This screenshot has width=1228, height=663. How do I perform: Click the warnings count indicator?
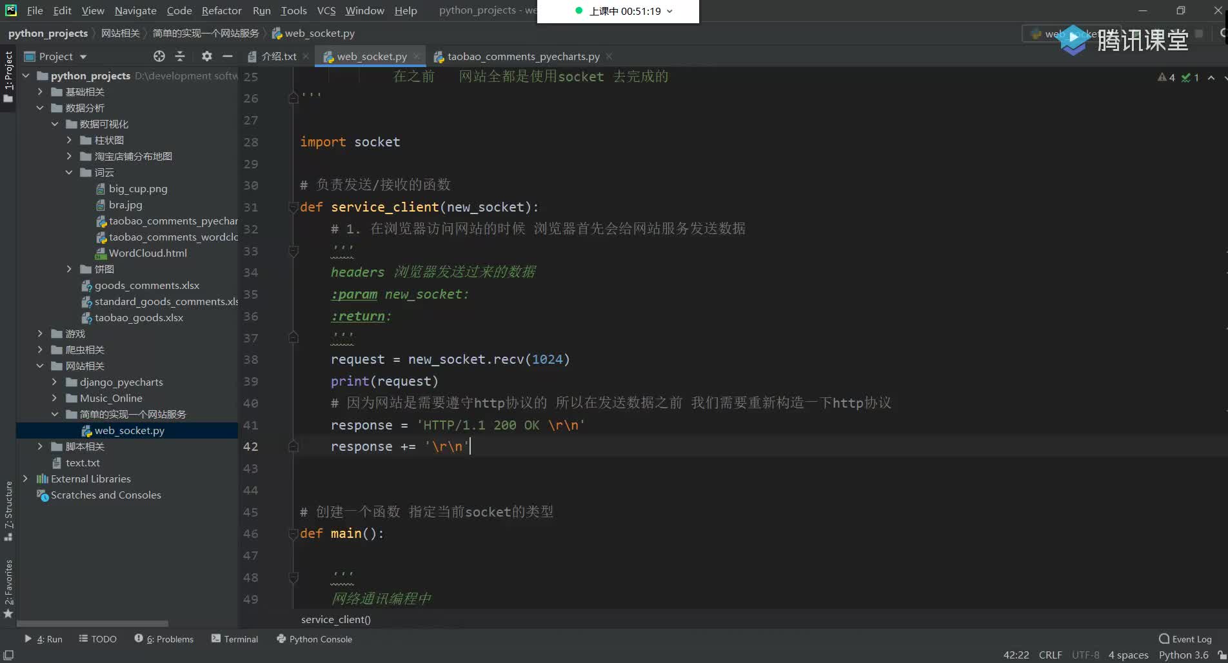click(1166, 77)
